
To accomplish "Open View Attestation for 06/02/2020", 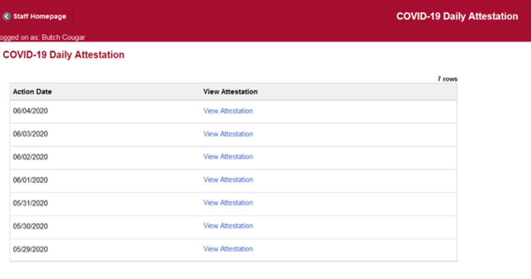I will tap(228, 157).
